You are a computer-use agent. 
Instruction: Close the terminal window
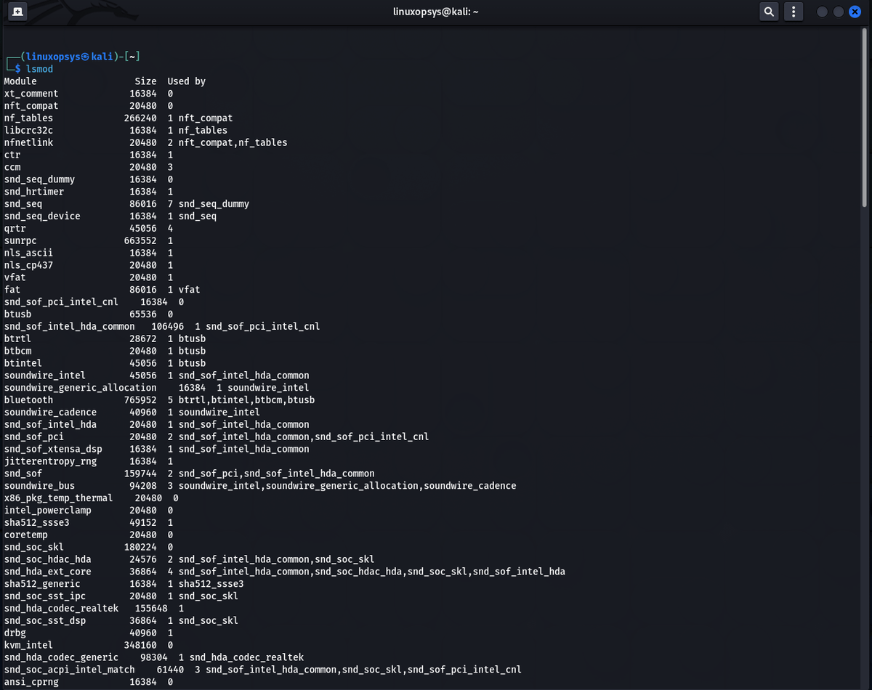(x=855, y=12)
